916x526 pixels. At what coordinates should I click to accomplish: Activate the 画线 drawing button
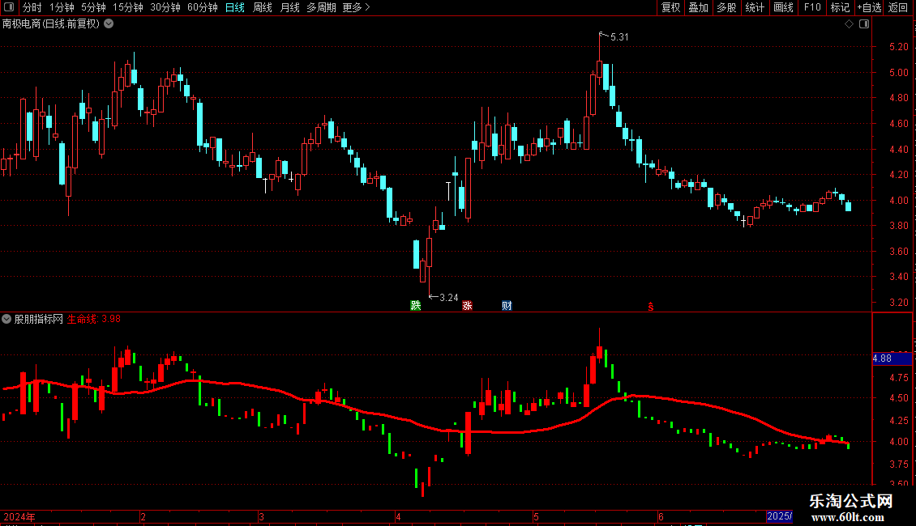[783, 7]
